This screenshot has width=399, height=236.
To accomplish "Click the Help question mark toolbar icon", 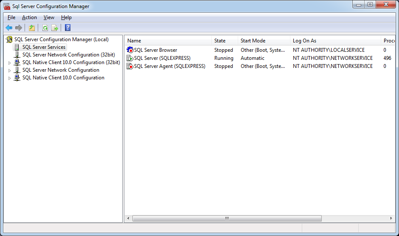I will 67,28.
